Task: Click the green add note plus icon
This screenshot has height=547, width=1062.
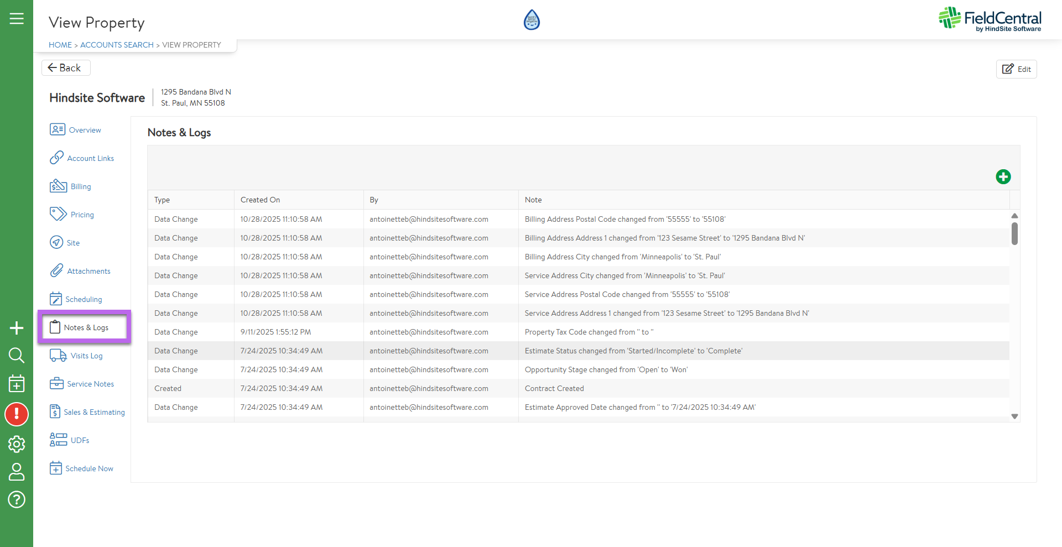Action: coord(1003,177)
